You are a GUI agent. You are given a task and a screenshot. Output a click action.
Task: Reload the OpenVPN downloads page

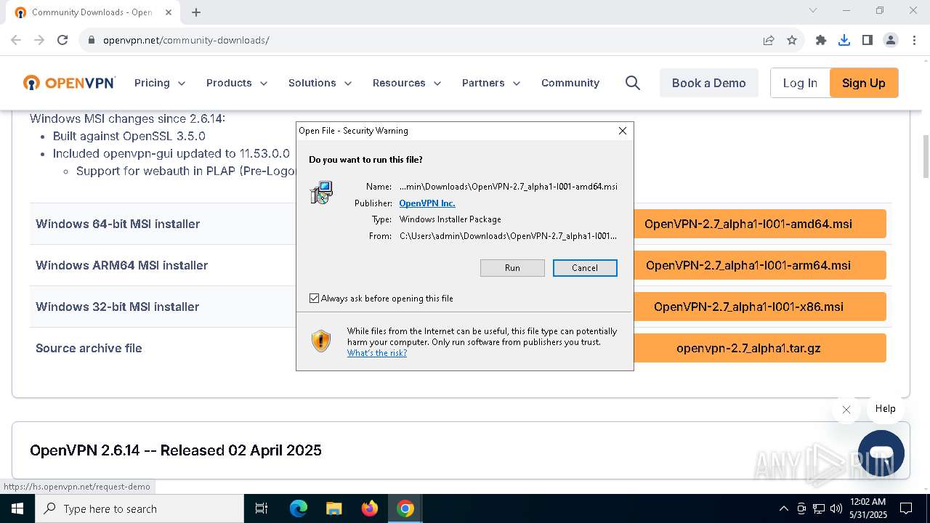pos(62,40)
